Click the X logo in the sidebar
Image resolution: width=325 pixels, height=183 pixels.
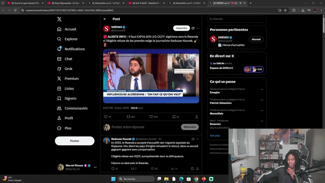(x=59, y=19)
